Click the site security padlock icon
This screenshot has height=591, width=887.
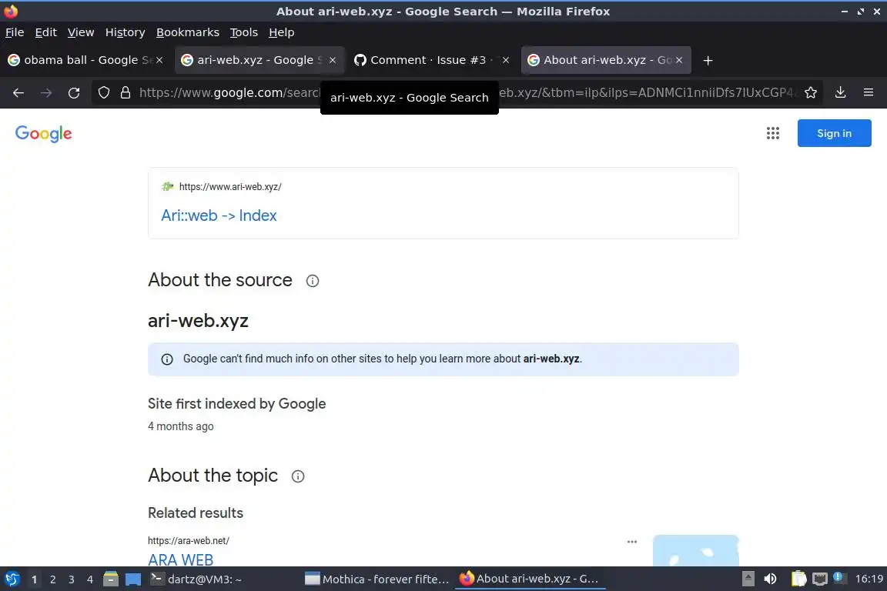pyautogui.click(x=126, y=93)
